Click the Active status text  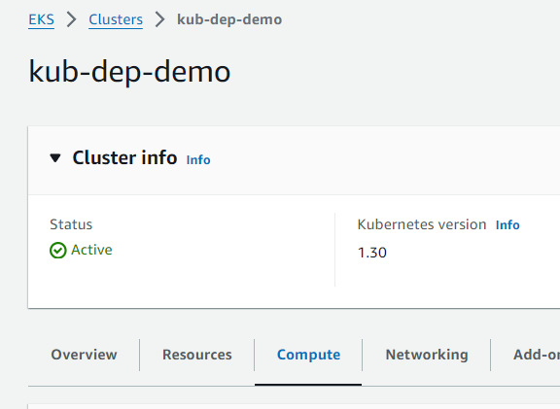tap(91, 250)
